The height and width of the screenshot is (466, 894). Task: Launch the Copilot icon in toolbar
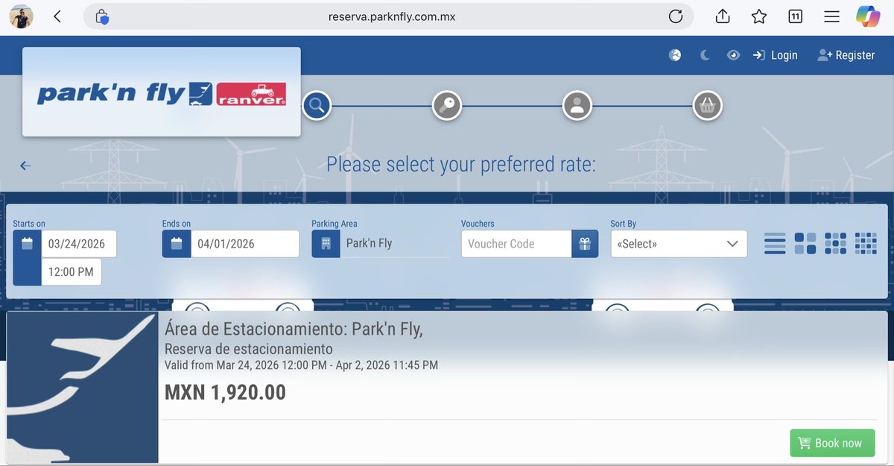(x=868, y=16)
